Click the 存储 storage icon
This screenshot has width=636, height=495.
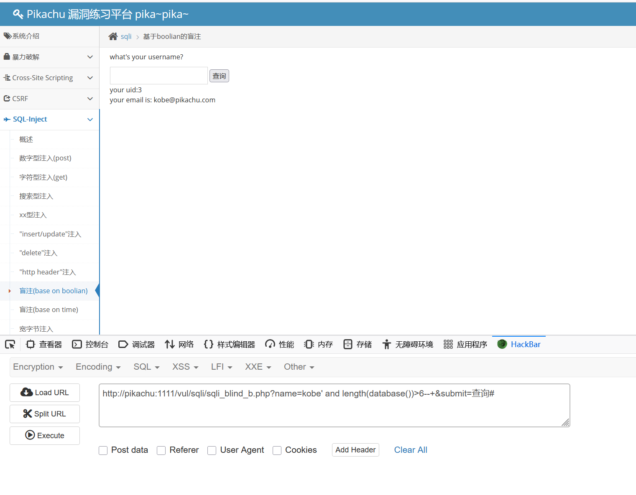tap(348, 344)
